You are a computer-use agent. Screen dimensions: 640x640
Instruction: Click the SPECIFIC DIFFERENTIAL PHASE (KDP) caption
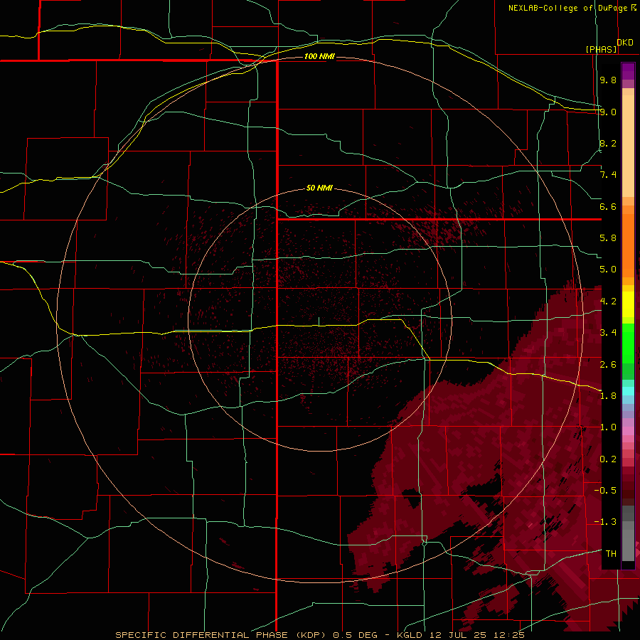(222, 635)
